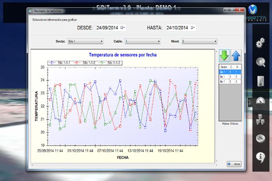Open settings gears icon in right sidebar
272x181 pixels.
260,43
